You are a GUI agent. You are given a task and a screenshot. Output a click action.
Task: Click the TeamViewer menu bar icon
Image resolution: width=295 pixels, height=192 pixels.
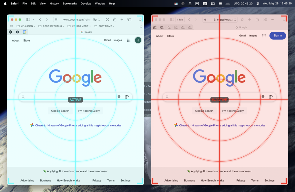point(197,4)
